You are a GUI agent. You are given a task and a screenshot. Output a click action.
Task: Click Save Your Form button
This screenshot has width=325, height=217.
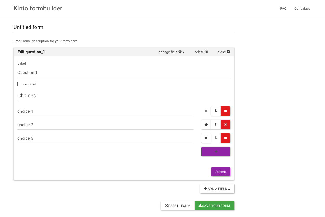pos(214,206)
